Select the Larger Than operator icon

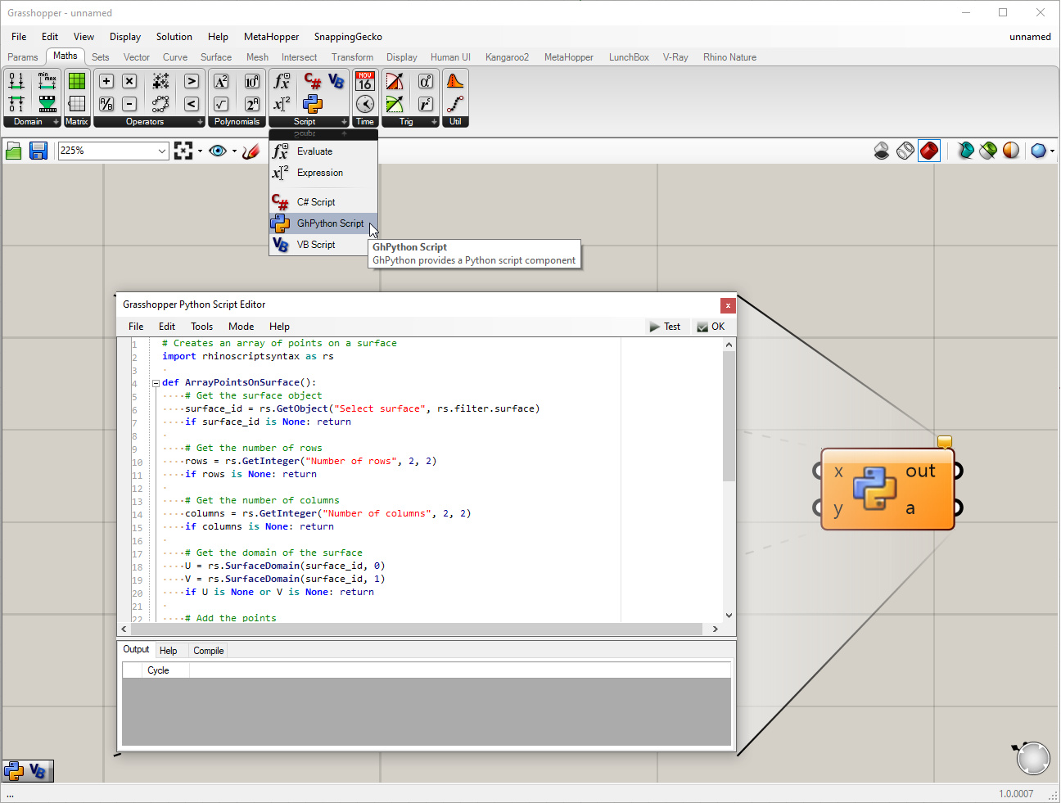pos(191,81)
